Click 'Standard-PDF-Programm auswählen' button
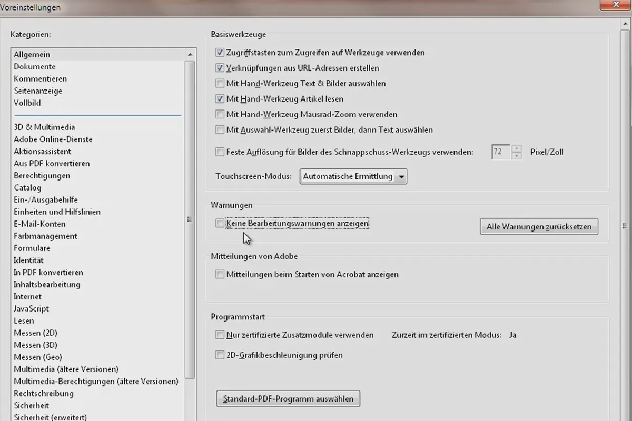 (x=288, y=398)
